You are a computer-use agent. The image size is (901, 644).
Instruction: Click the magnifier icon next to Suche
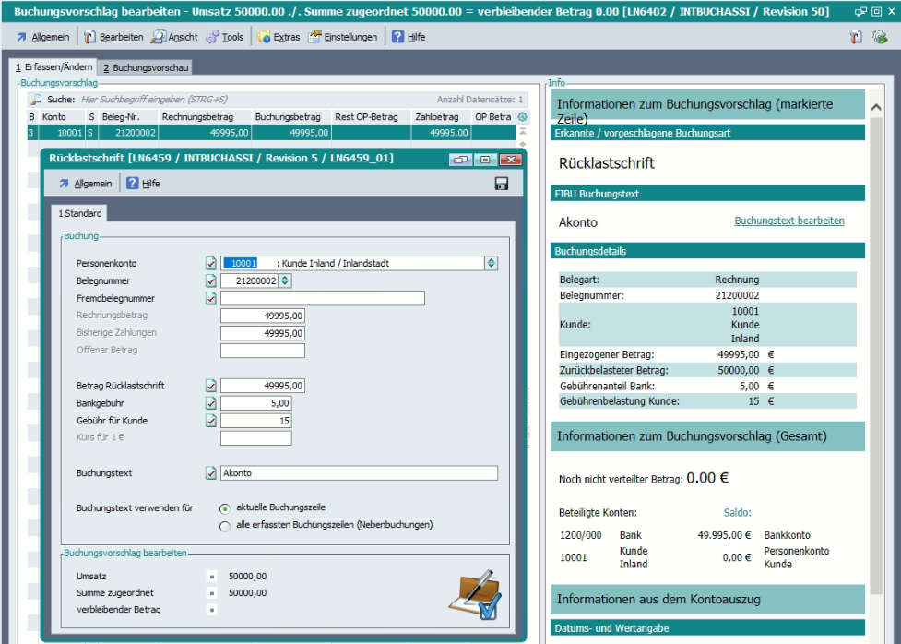[36, 100]
